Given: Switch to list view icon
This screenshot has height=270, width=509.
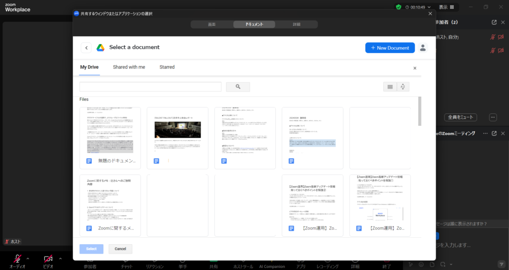Looking at the screenshot, I should pos(390,87).
